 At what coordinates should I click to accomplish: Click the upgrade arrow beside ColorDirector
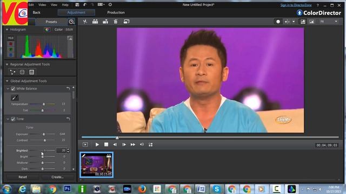tap(300, 13)
